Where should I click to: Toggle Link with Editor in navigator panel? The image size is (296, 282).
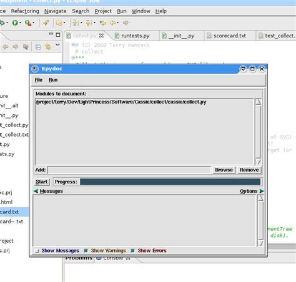point(48,47)
